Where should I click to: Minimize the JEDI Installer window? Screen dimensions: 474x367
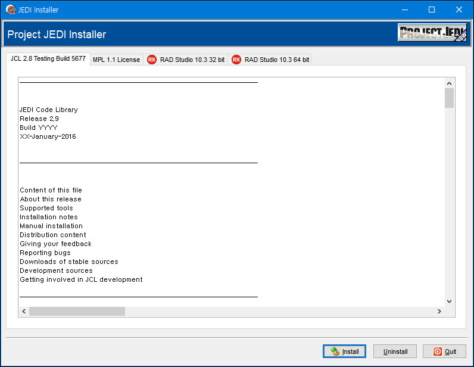[405, 10]
